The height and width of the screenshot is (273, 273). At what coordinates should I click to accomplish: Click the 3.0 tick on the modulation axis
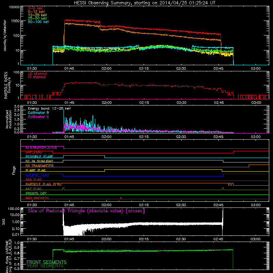pos(17,106)
